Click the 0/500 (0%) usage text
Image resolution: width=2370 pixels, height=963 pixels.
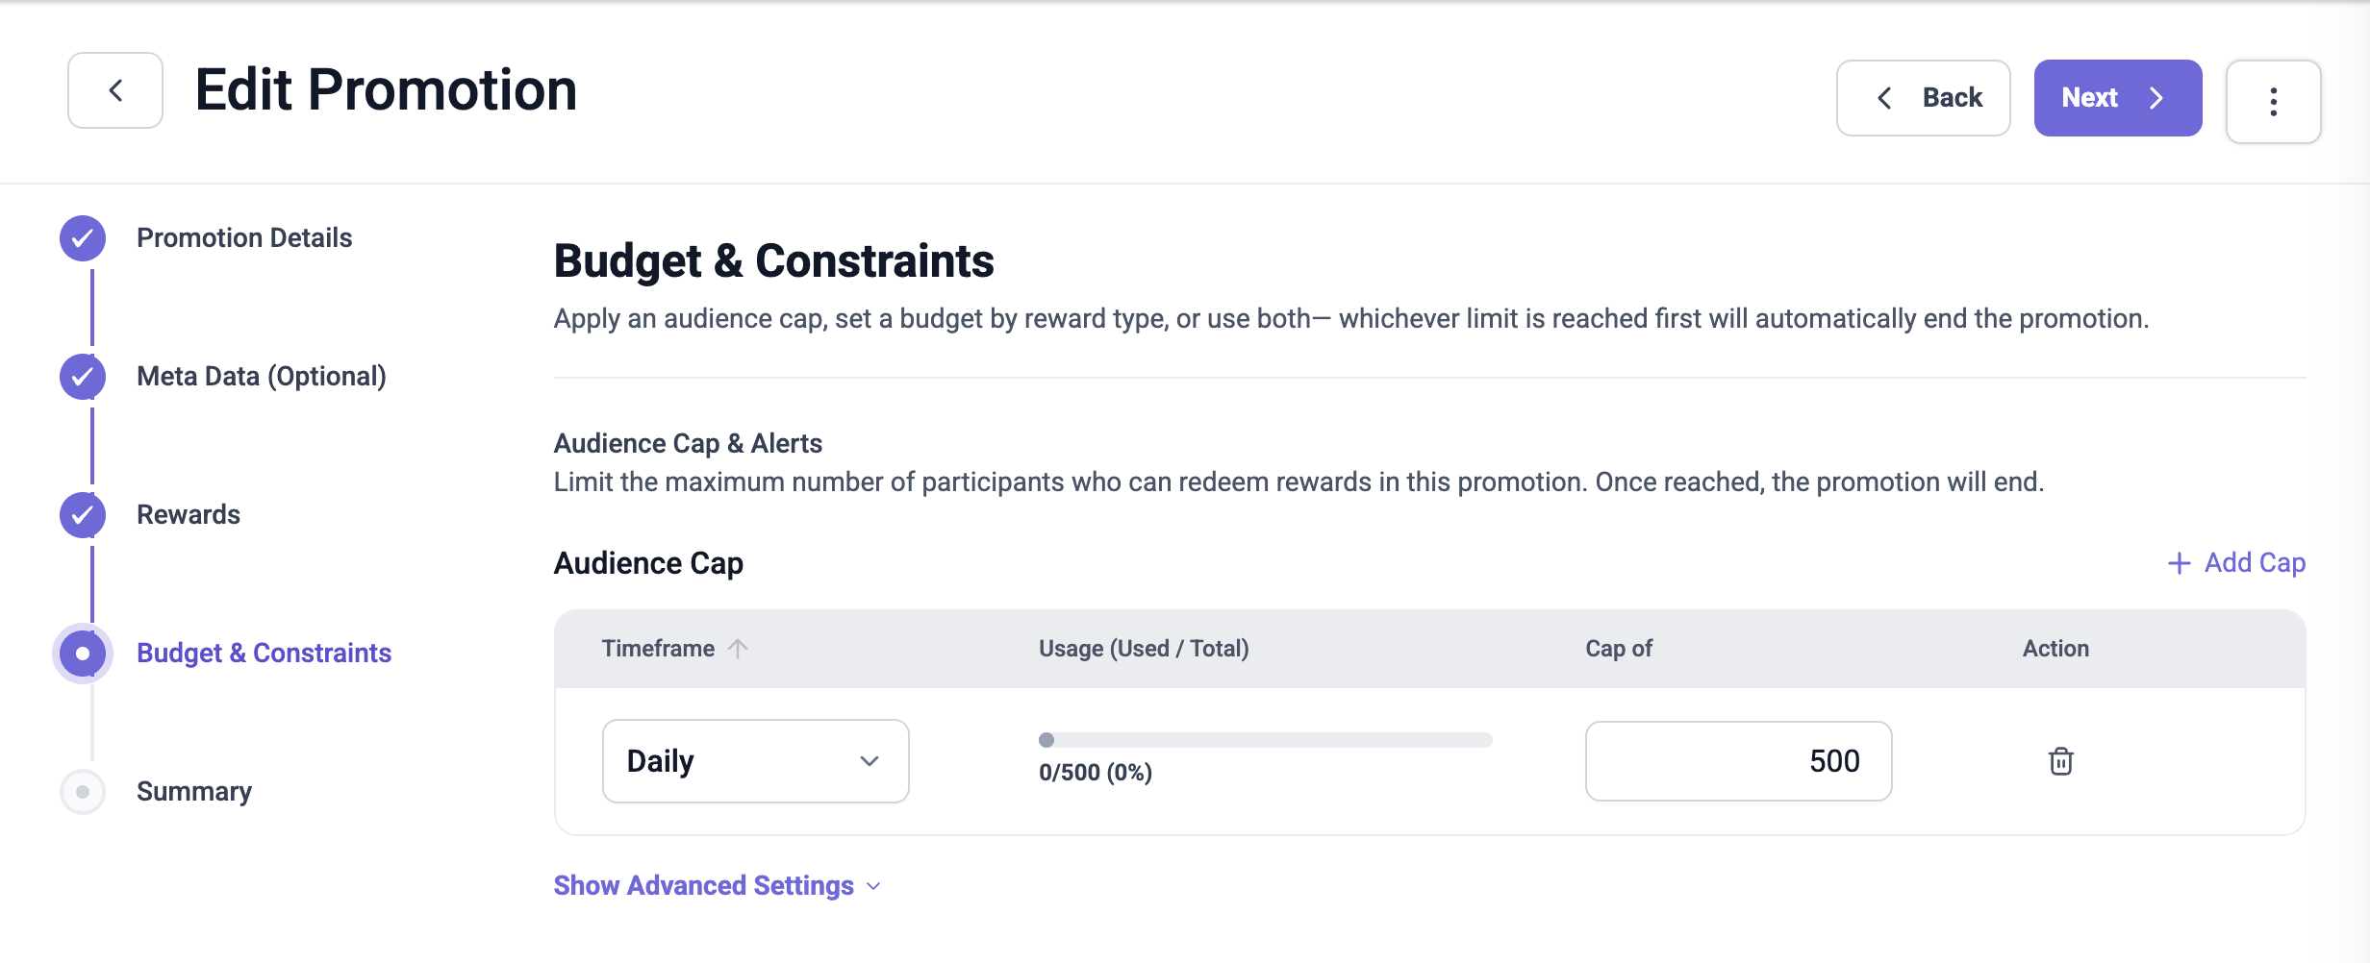tap(1096, 773)
